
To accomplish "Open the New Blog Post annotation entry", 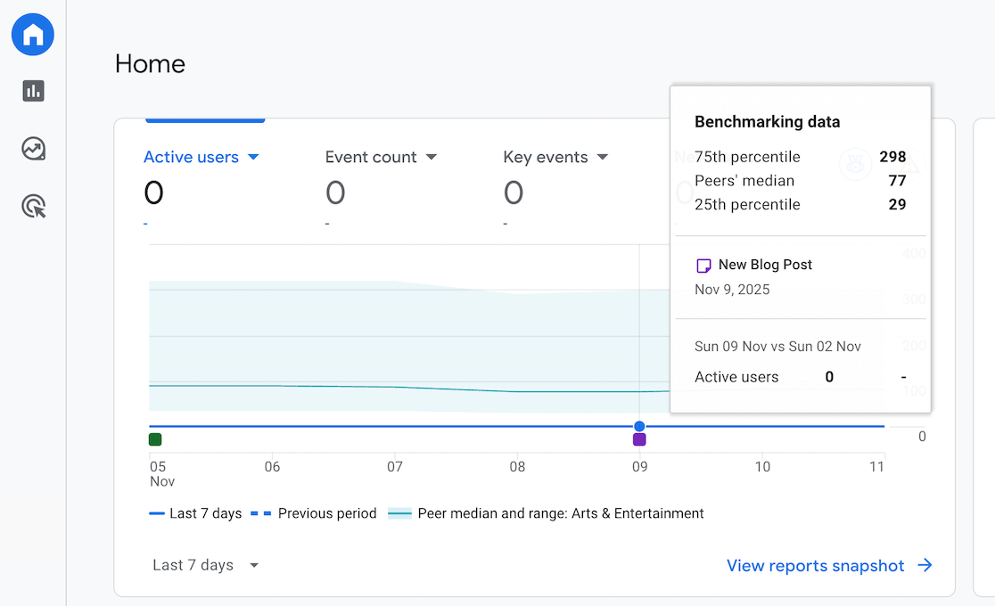I will (x=765, y=265).
